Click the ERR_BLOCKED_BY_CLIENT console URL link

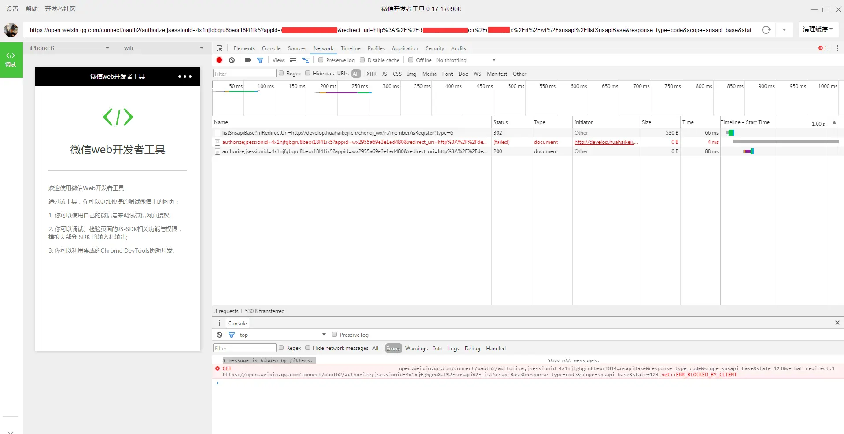click(x=440, y=375)
